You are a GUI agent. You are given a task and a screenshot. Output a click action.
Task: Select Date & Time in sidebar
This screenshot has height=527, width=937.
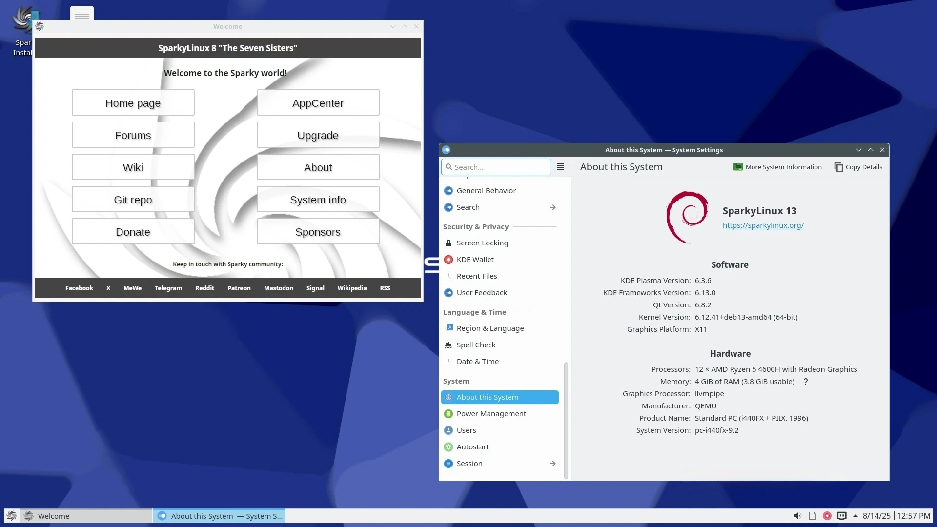[500, 362]
